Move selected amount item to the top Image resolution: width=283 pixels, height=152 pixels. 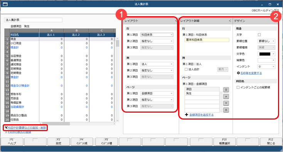coord(226,90)
